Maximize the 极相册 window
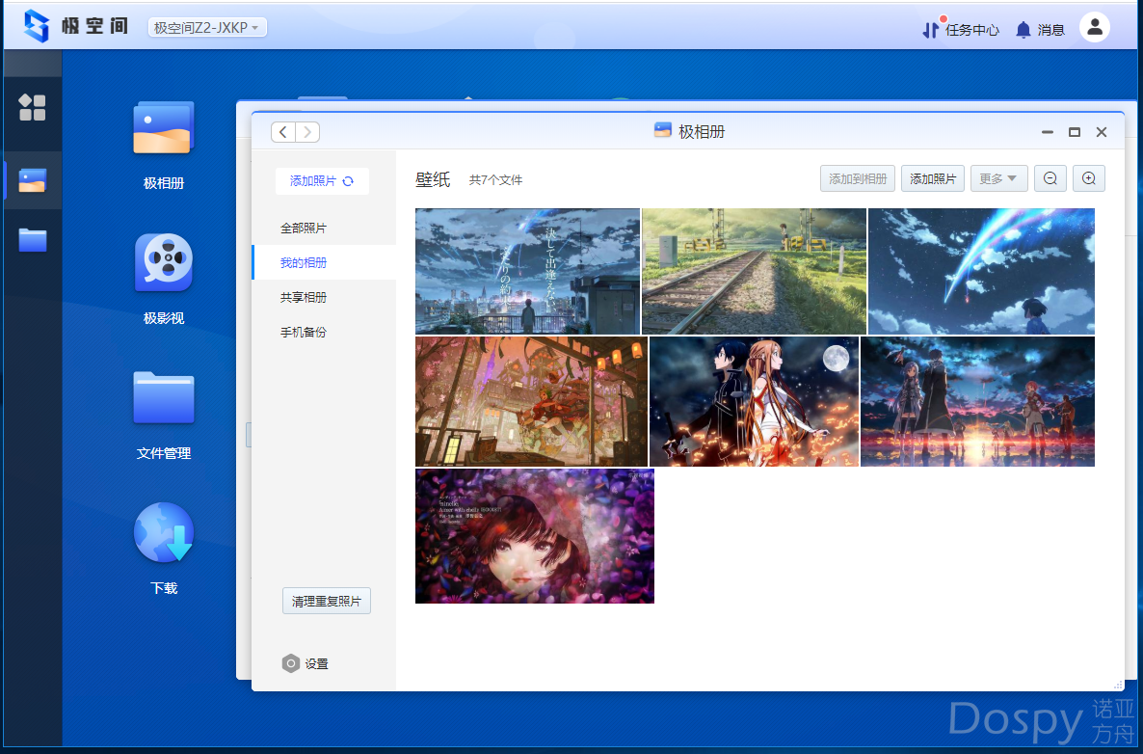The width and height of the screenshot is (1143, 754). 1075,132
